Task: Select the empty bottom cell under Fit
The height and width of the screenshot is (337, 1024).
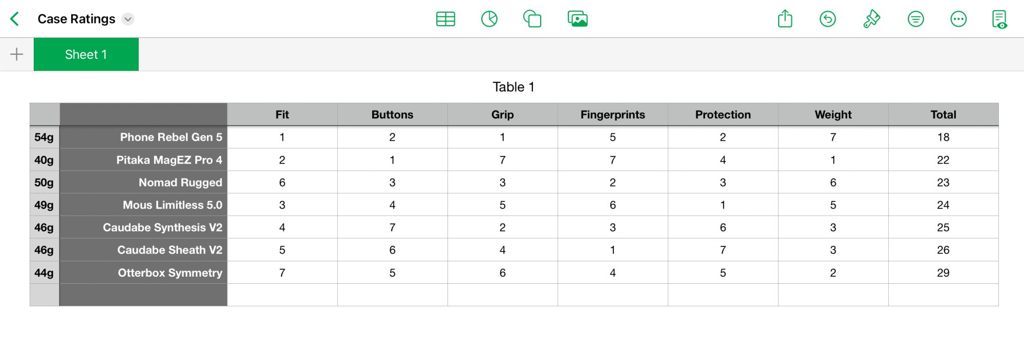Action: click(x=282, y=295)
